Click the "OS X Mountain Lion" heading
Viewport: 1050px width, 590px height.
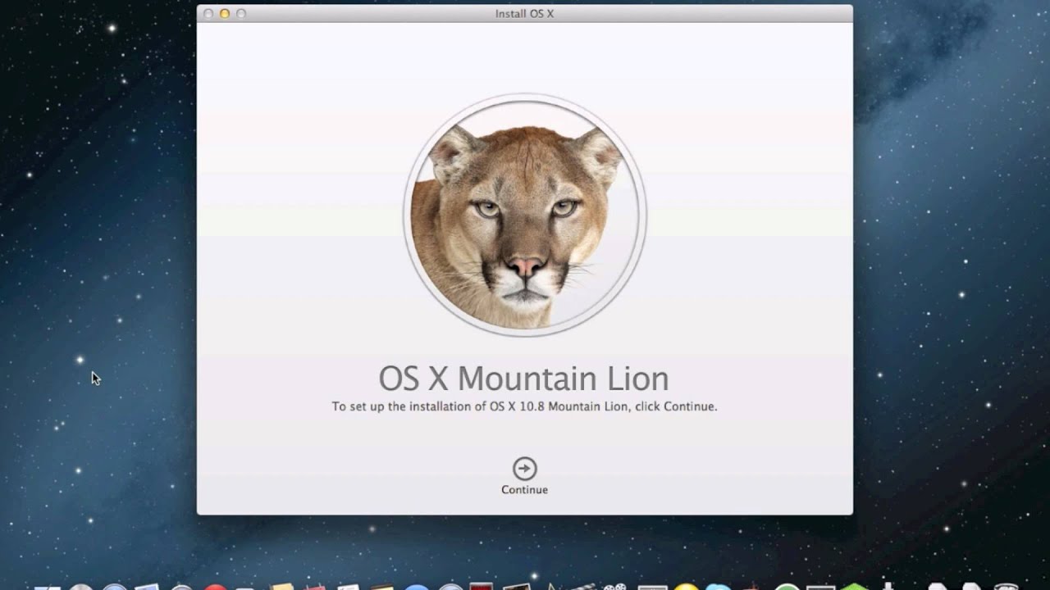coord(523,379)
